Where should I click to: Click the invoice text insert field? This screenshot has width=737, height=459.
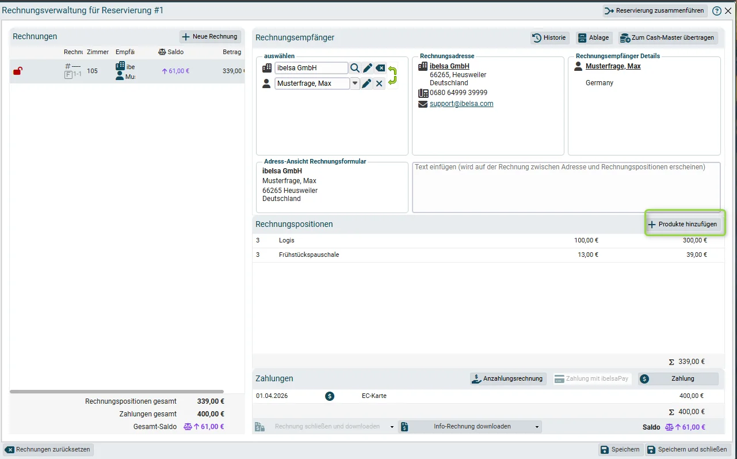coord(566,187)
